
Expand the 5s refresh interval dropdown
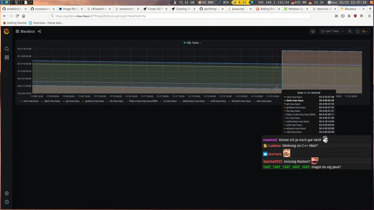pyautogui.click(x=364, y=32)
